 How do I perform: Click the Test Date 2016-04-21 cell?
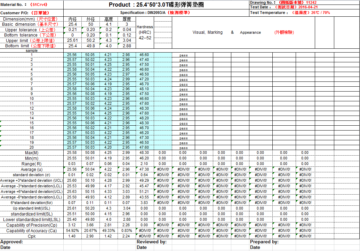282,7
